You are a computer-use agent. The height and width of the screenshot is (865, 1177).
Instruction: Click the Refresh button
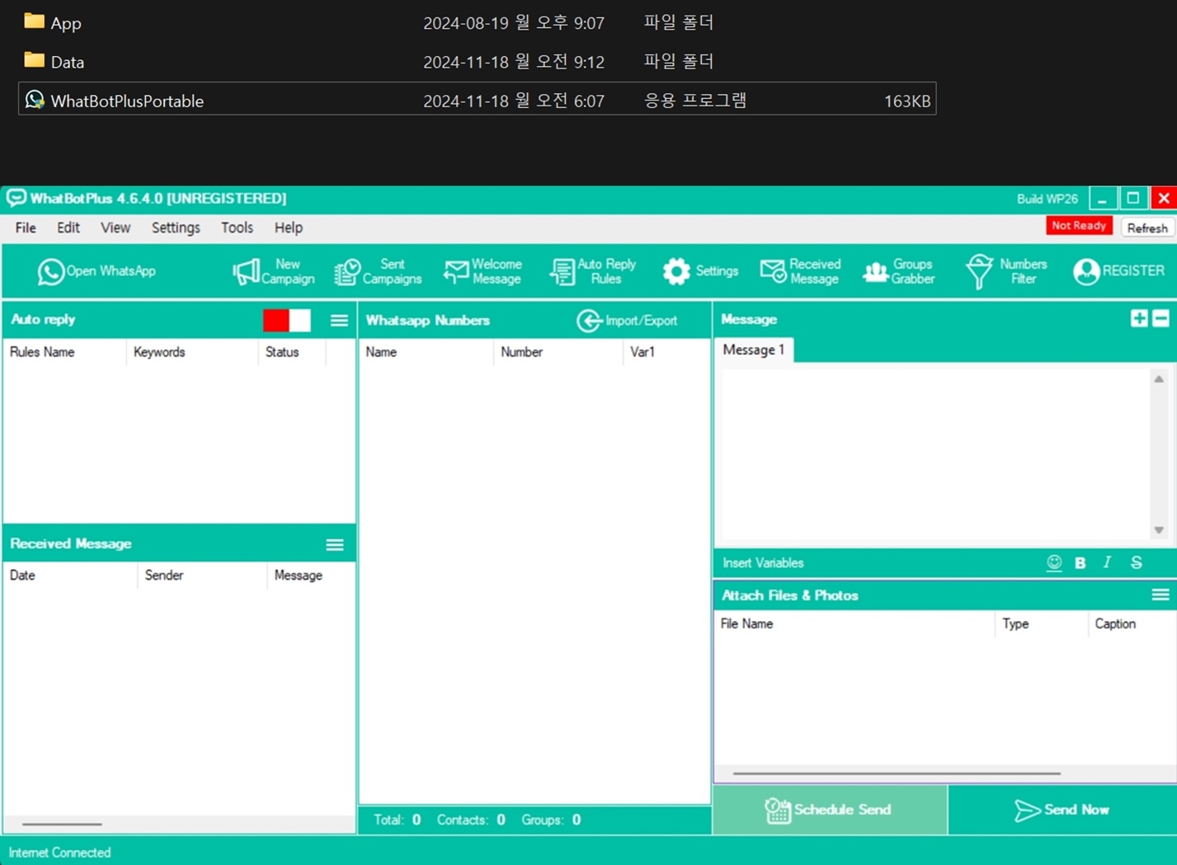(1147, 228)
